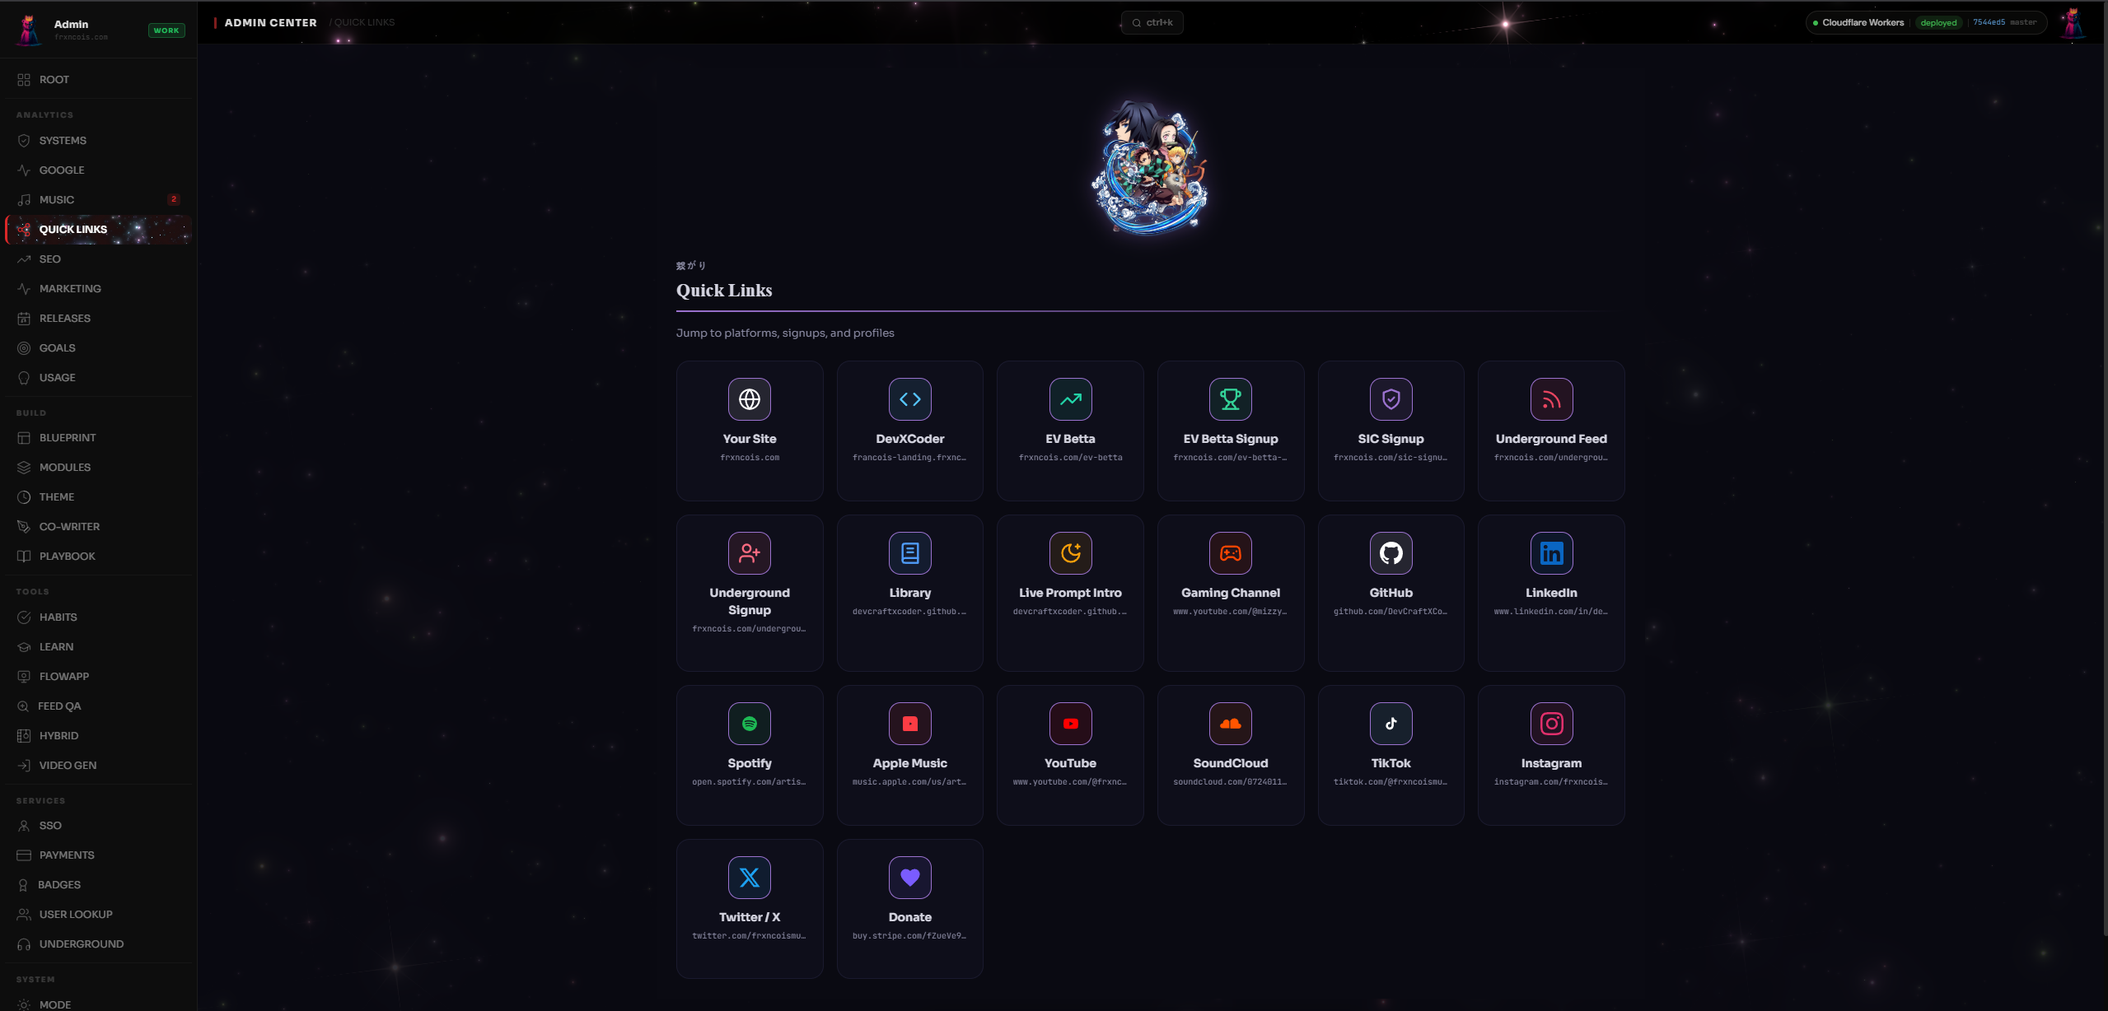The image size is (2108, 1011).
Task: Click the Gaming Channel gamepad icon
Action: (1231, 553)
